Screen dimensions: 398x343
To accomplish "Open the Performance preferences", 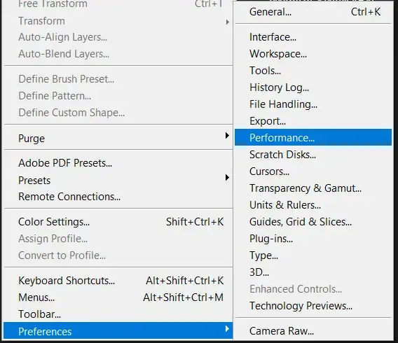I will click(313, 137).
